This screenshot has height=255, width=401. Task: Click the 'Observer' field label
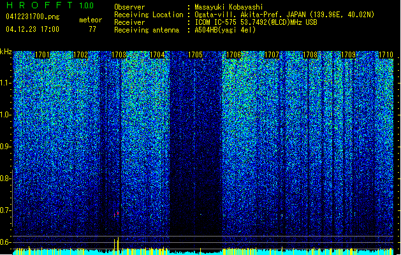[x=129, y=7]
